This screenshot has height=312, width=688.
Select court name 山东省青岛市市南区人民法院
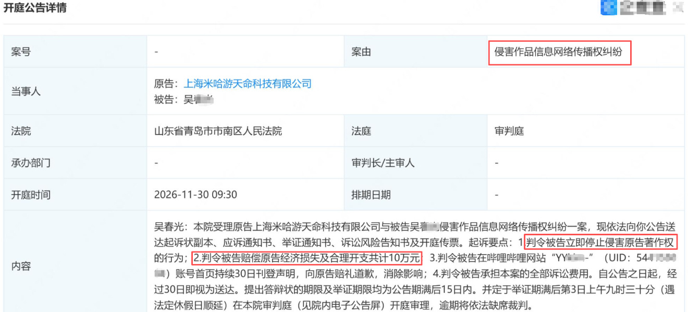(218, 131)
